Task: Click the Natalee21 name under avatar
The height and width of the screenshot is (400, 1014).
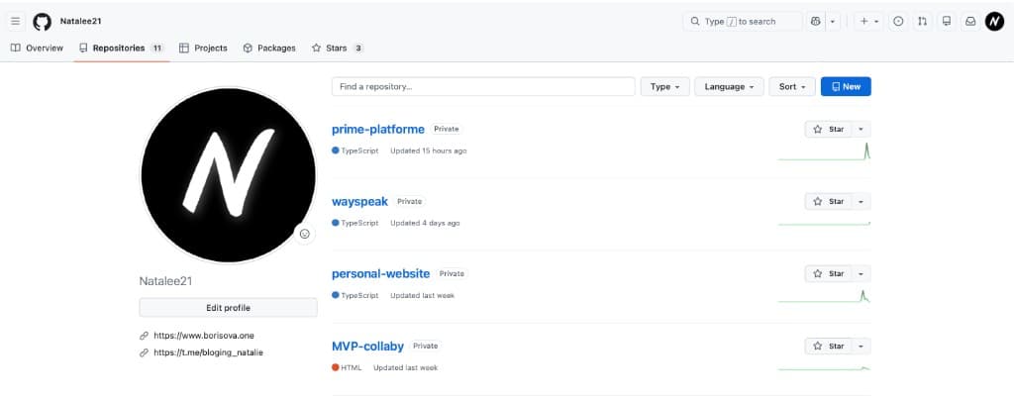Action: (x=166, y=281)
